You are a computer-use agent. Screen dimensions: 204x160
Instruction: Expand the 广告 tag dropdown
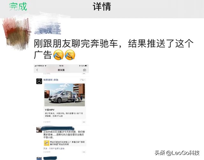[x=83, y=80]
